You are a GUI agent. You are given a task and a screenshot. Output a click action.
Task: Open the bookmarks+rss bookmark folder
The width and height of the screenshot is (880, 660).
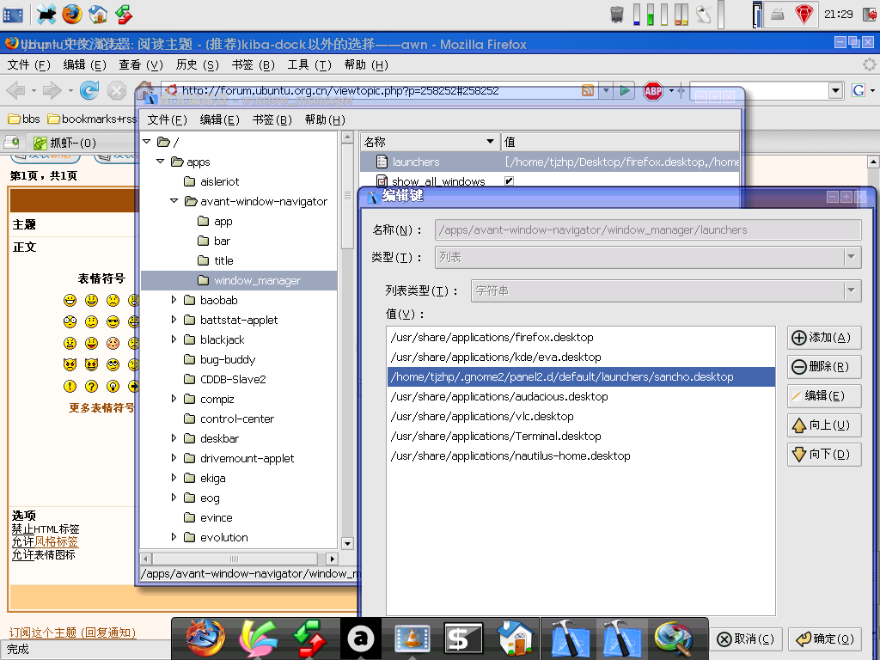click(x=93, y=119)
